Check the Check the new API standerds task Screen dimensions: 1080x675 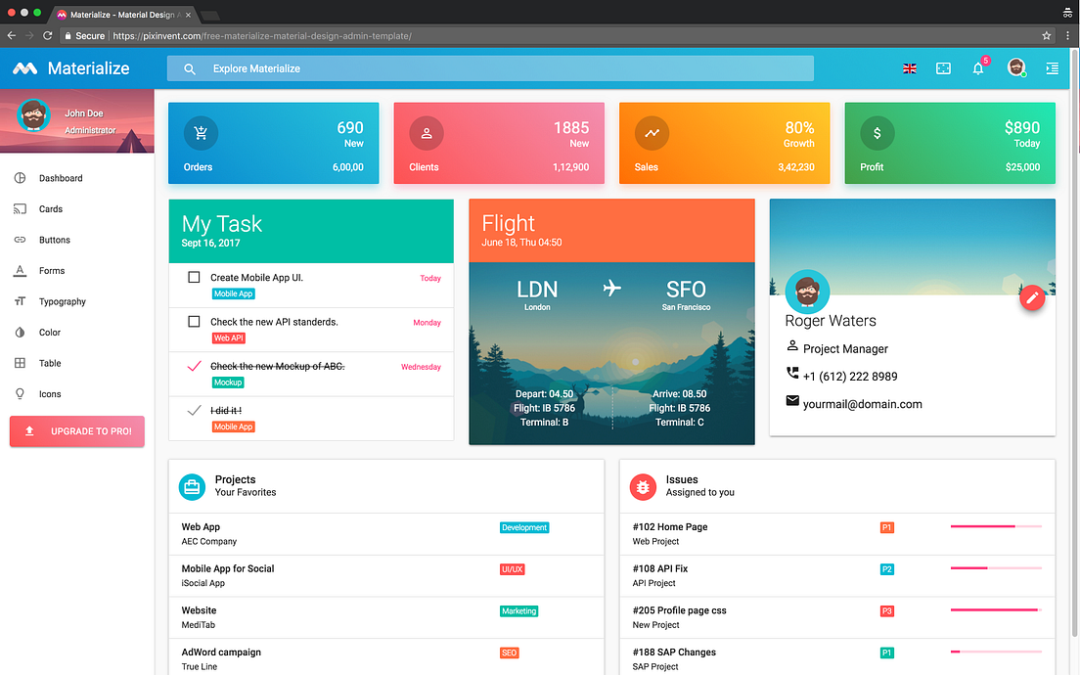point(194,321)
